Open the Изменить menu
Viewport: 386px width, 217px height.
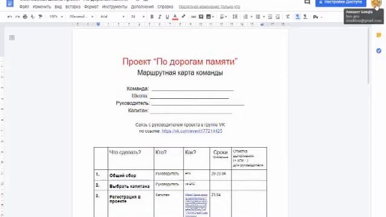[42, 7]
